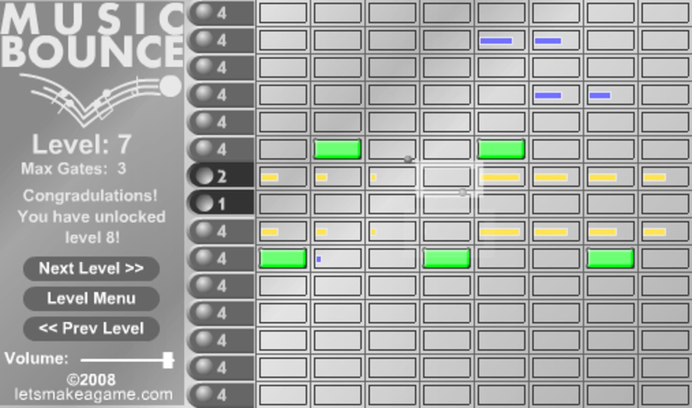Toggle the cell containing the small blue dot
692x408 pixels.
(x=337, y=258)
